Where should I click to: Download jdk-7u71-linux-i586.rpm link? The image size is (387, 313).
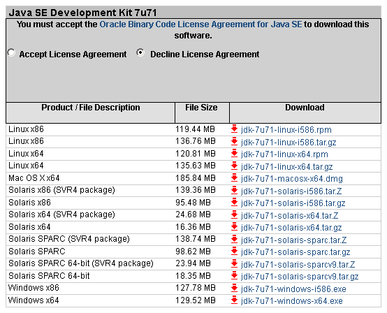[286, 130]
